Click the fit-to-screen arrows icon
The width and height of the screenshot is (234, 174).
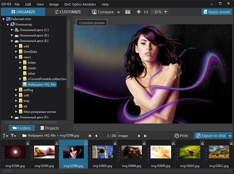point(138,12)
